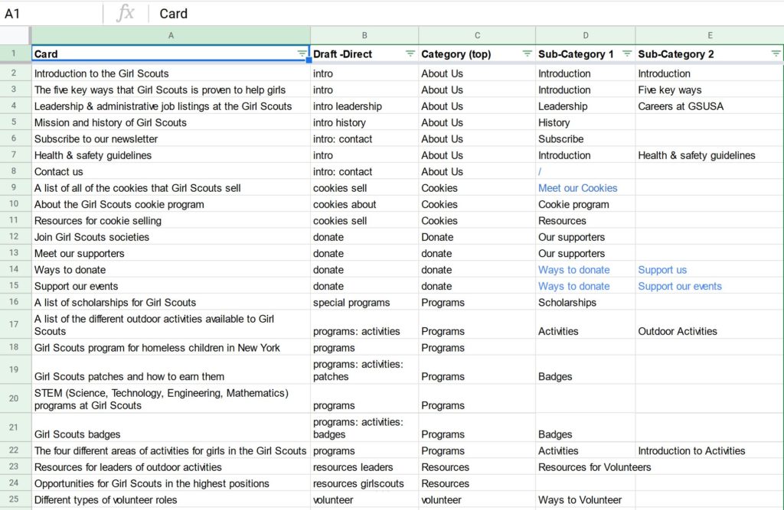Select the Category (top) header cell
Image resolution: width=784 pixels, height=510 pixels.
point(477,54)
